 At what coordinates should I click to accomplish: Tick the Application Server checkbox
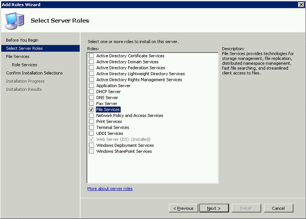click(91, 85)
